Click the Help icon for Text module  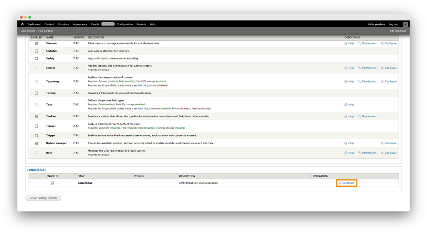click(x=346, y=104)
